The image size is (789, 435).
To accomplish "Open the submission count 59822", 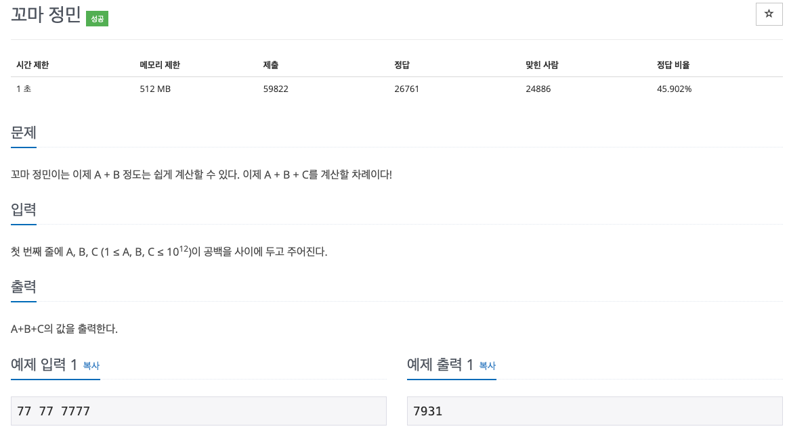I will [x=275, y=89].
